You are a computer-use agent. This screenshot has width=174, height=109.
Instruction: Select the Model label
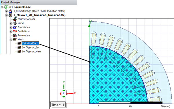(x=21, y=23)
